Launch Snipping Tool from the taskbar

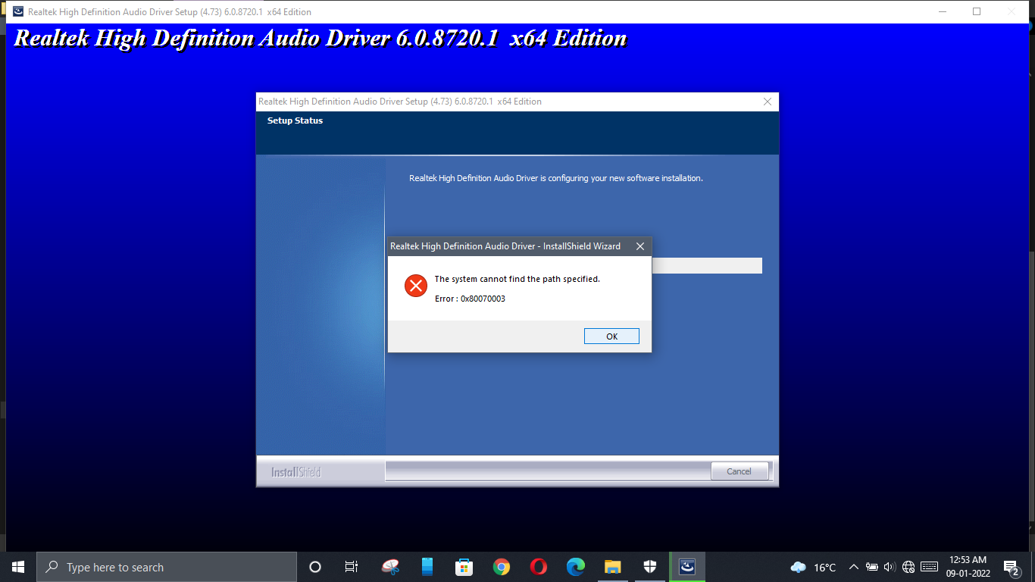pos(390,567)
